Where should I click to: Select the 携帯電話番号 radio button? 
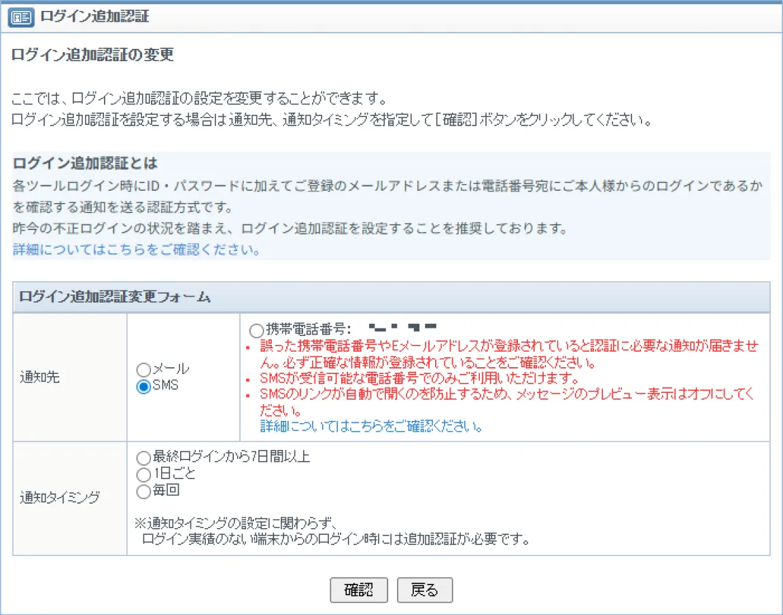(256, 331)
